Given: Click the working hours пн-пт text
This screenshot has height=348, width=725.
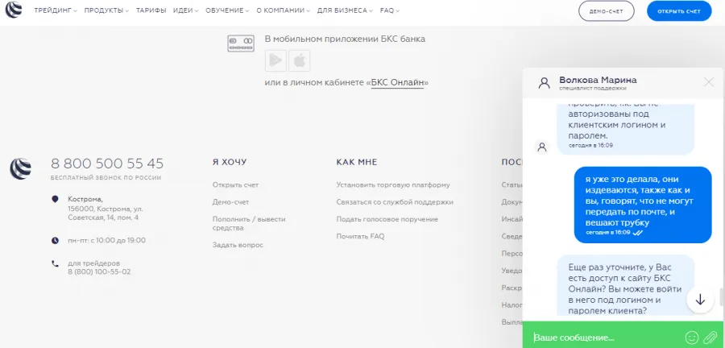Looking at the screenshot, I should (106, 240).
